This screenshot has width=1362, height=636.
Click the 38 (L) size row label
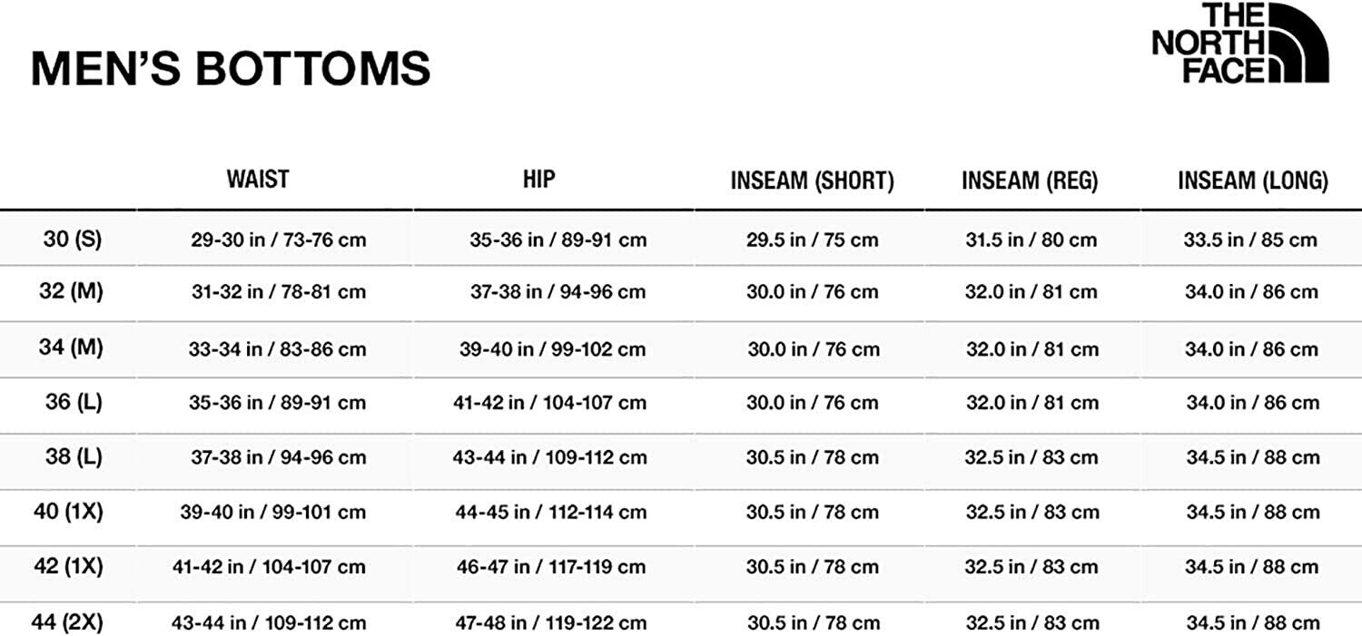point(74,457)
